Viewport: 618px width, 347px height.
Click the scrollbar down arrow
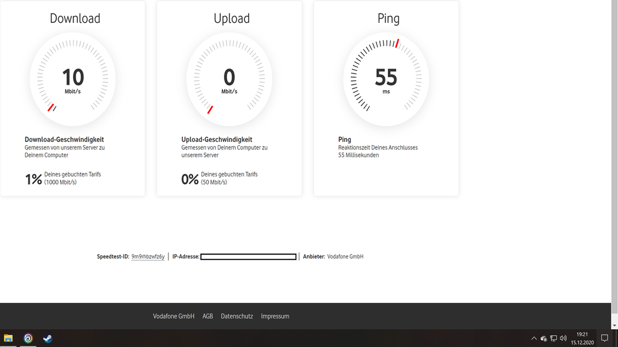[x=614, y=326]
